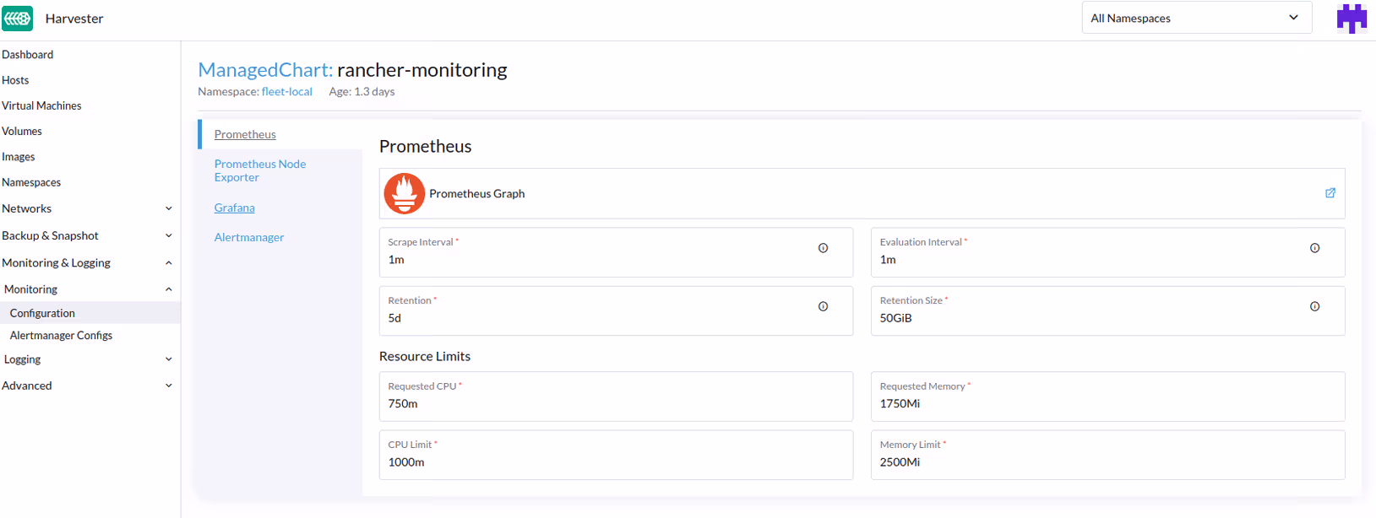This screenshot has width=1376, height=518.
Task: Show info for Scrape Interval
Action: [823, 248]
